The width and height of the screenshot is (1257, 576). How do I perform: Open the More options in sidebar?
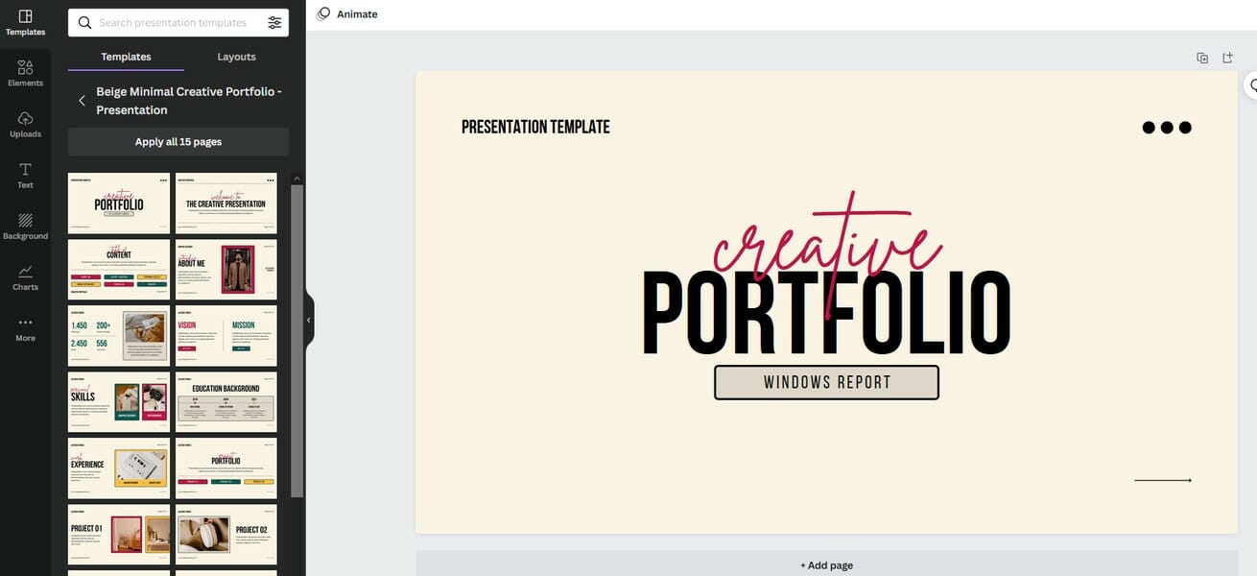pos(25,328)
